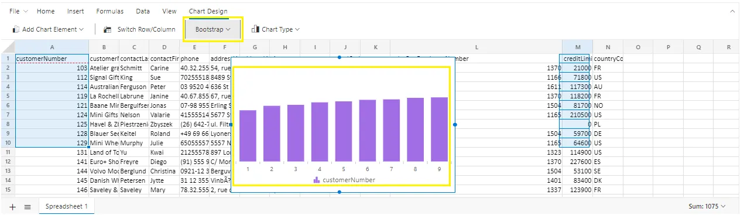The image size is (744, 215).
Task: Click the ninth bar in the chart
Action: (x=439, y=129)
